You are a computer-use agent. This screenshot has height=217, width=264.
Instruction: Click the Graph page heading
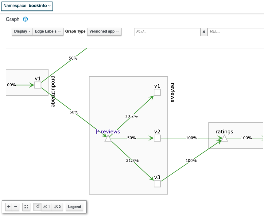12,19
